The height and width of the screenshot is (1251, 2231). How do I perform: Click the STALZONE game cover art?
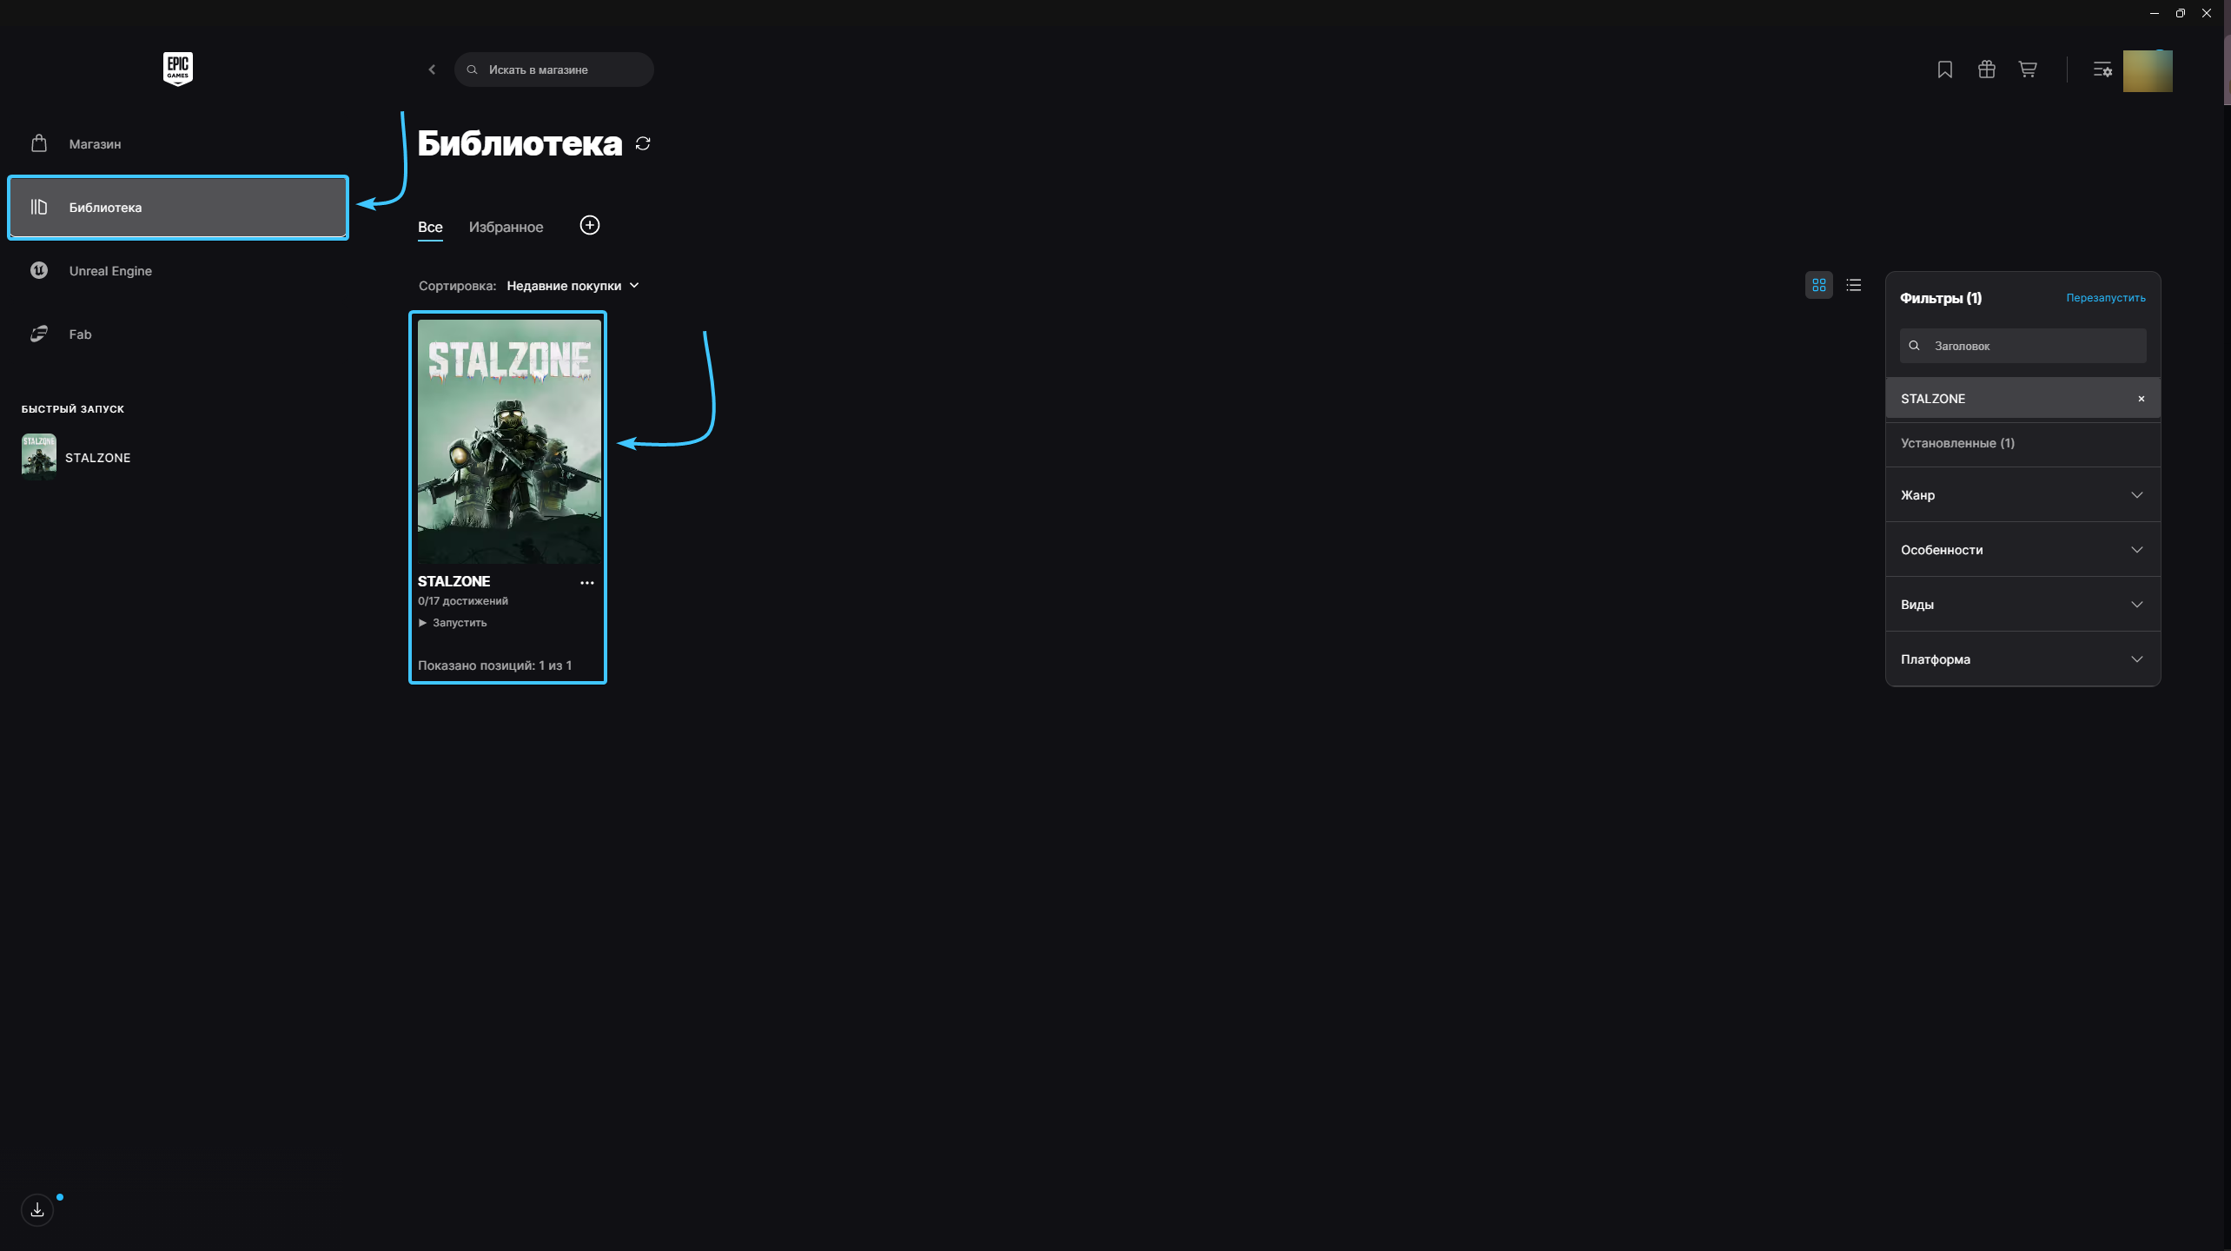pos(509,442)
